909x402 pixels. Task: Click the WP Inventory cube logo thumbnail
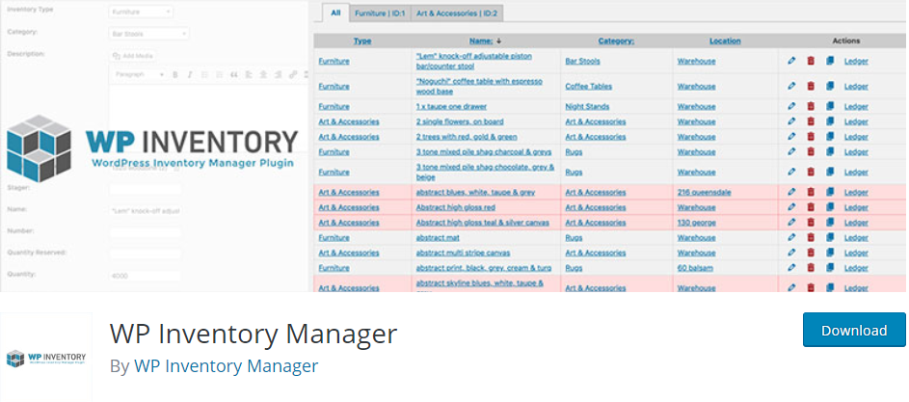(x=46, y=358)
